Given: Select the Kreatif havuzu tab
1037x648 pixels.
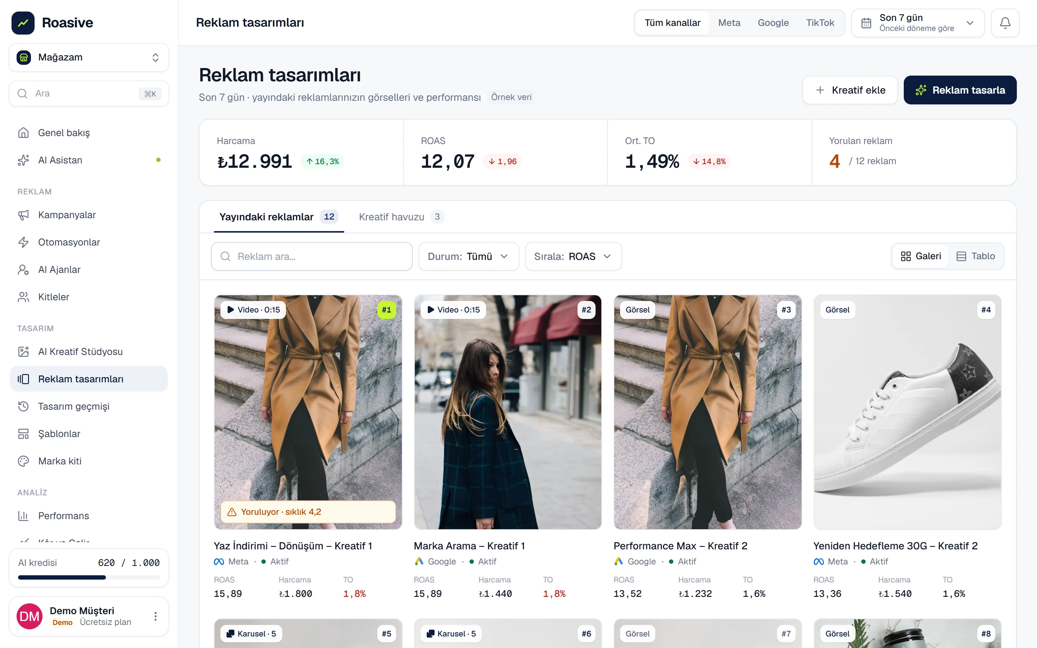Looking at the screenshot, I should pyautogui.click(x=401, y=217).
